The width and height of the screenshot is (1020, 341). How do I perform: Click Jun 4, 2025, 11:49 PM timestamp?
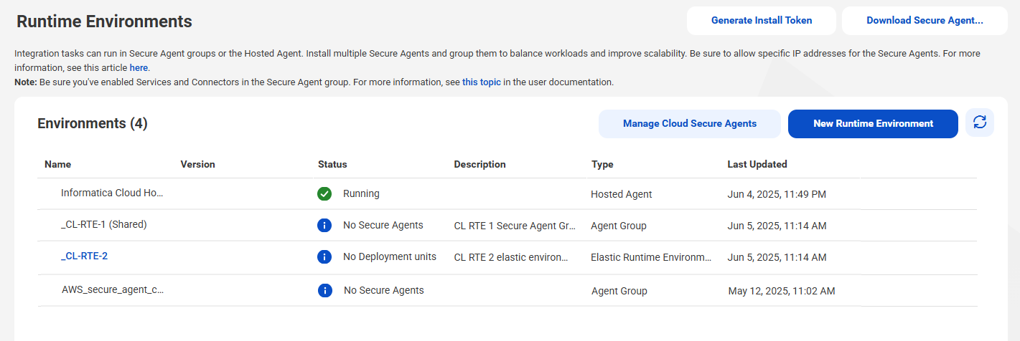point(777,194)
